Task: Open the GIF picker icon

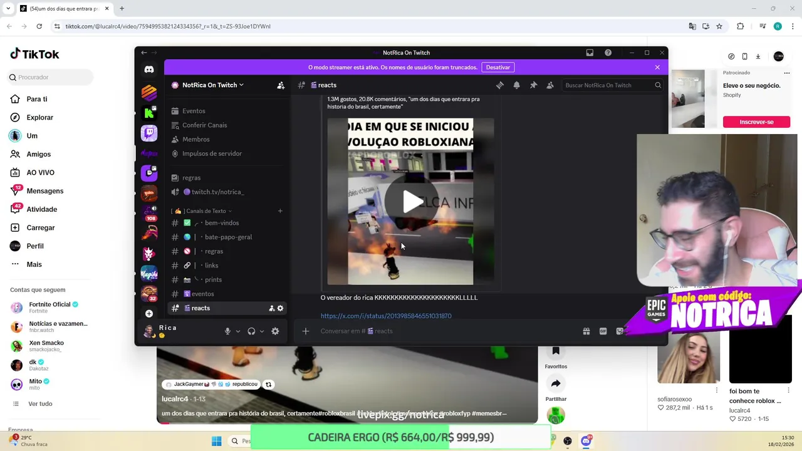Action: point(603,331)
